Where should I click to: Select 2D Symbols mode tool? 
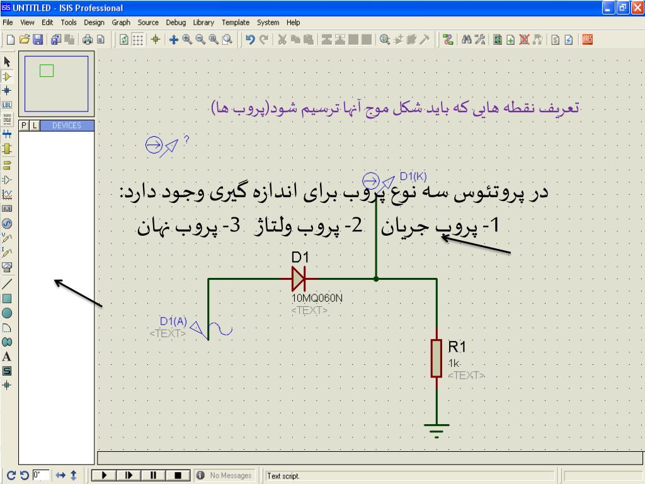tap(7, 371)
